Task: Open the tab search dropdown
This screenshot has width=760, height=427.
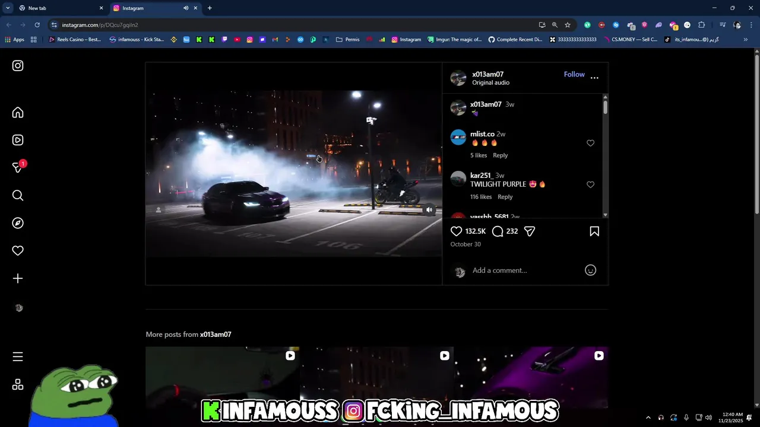Action: coord(7,8)
